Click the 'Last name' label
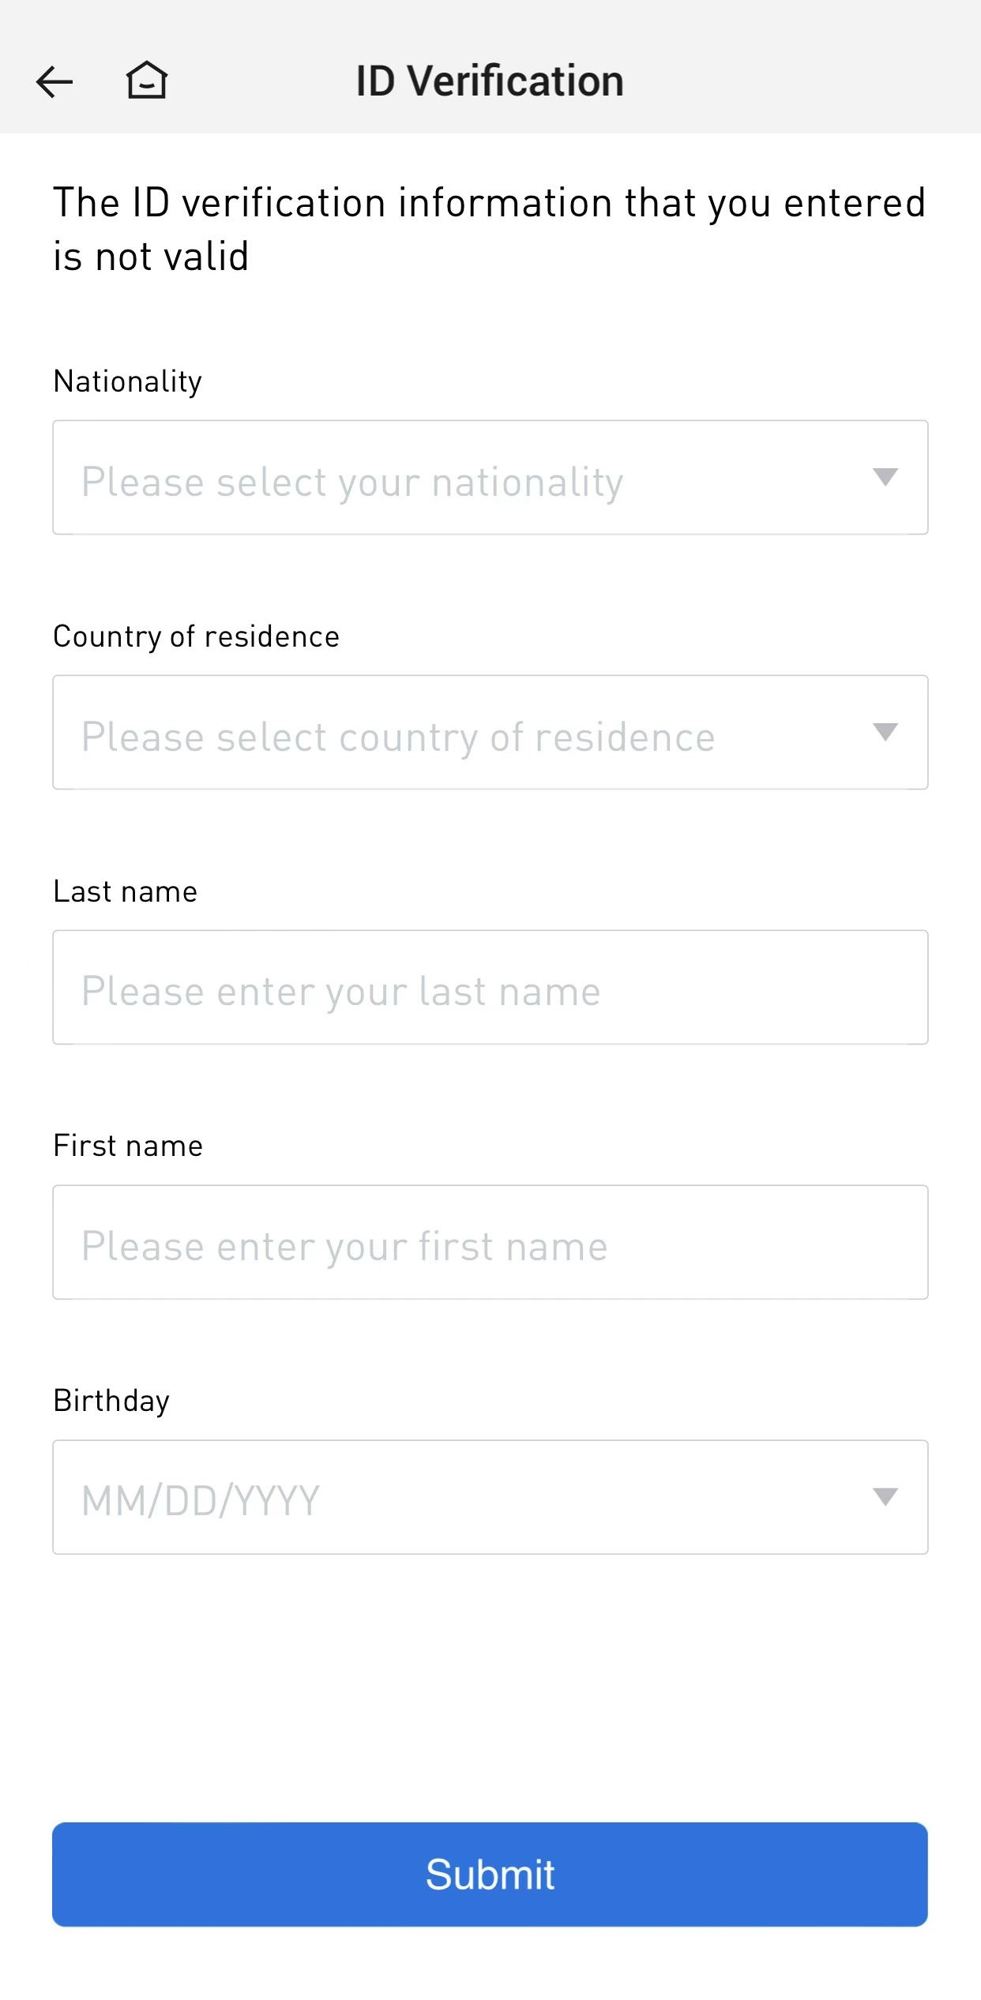The image size is (981, 2000). pyautogui.click(x=125, y=891)
